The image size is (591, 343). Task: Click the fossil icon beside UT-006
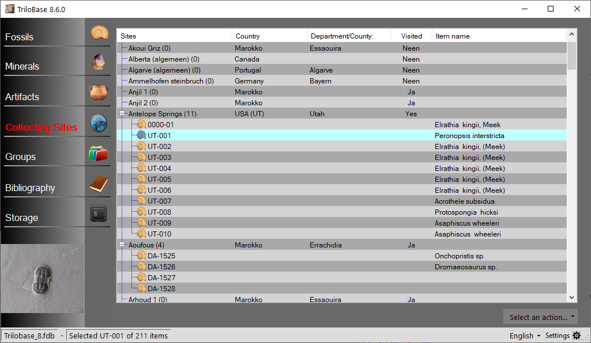pos(141,190)
